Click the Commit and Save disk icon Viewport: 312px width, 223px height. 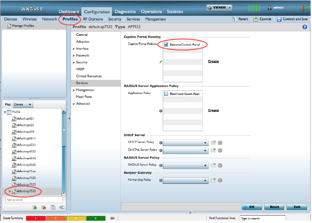[279, 19]
